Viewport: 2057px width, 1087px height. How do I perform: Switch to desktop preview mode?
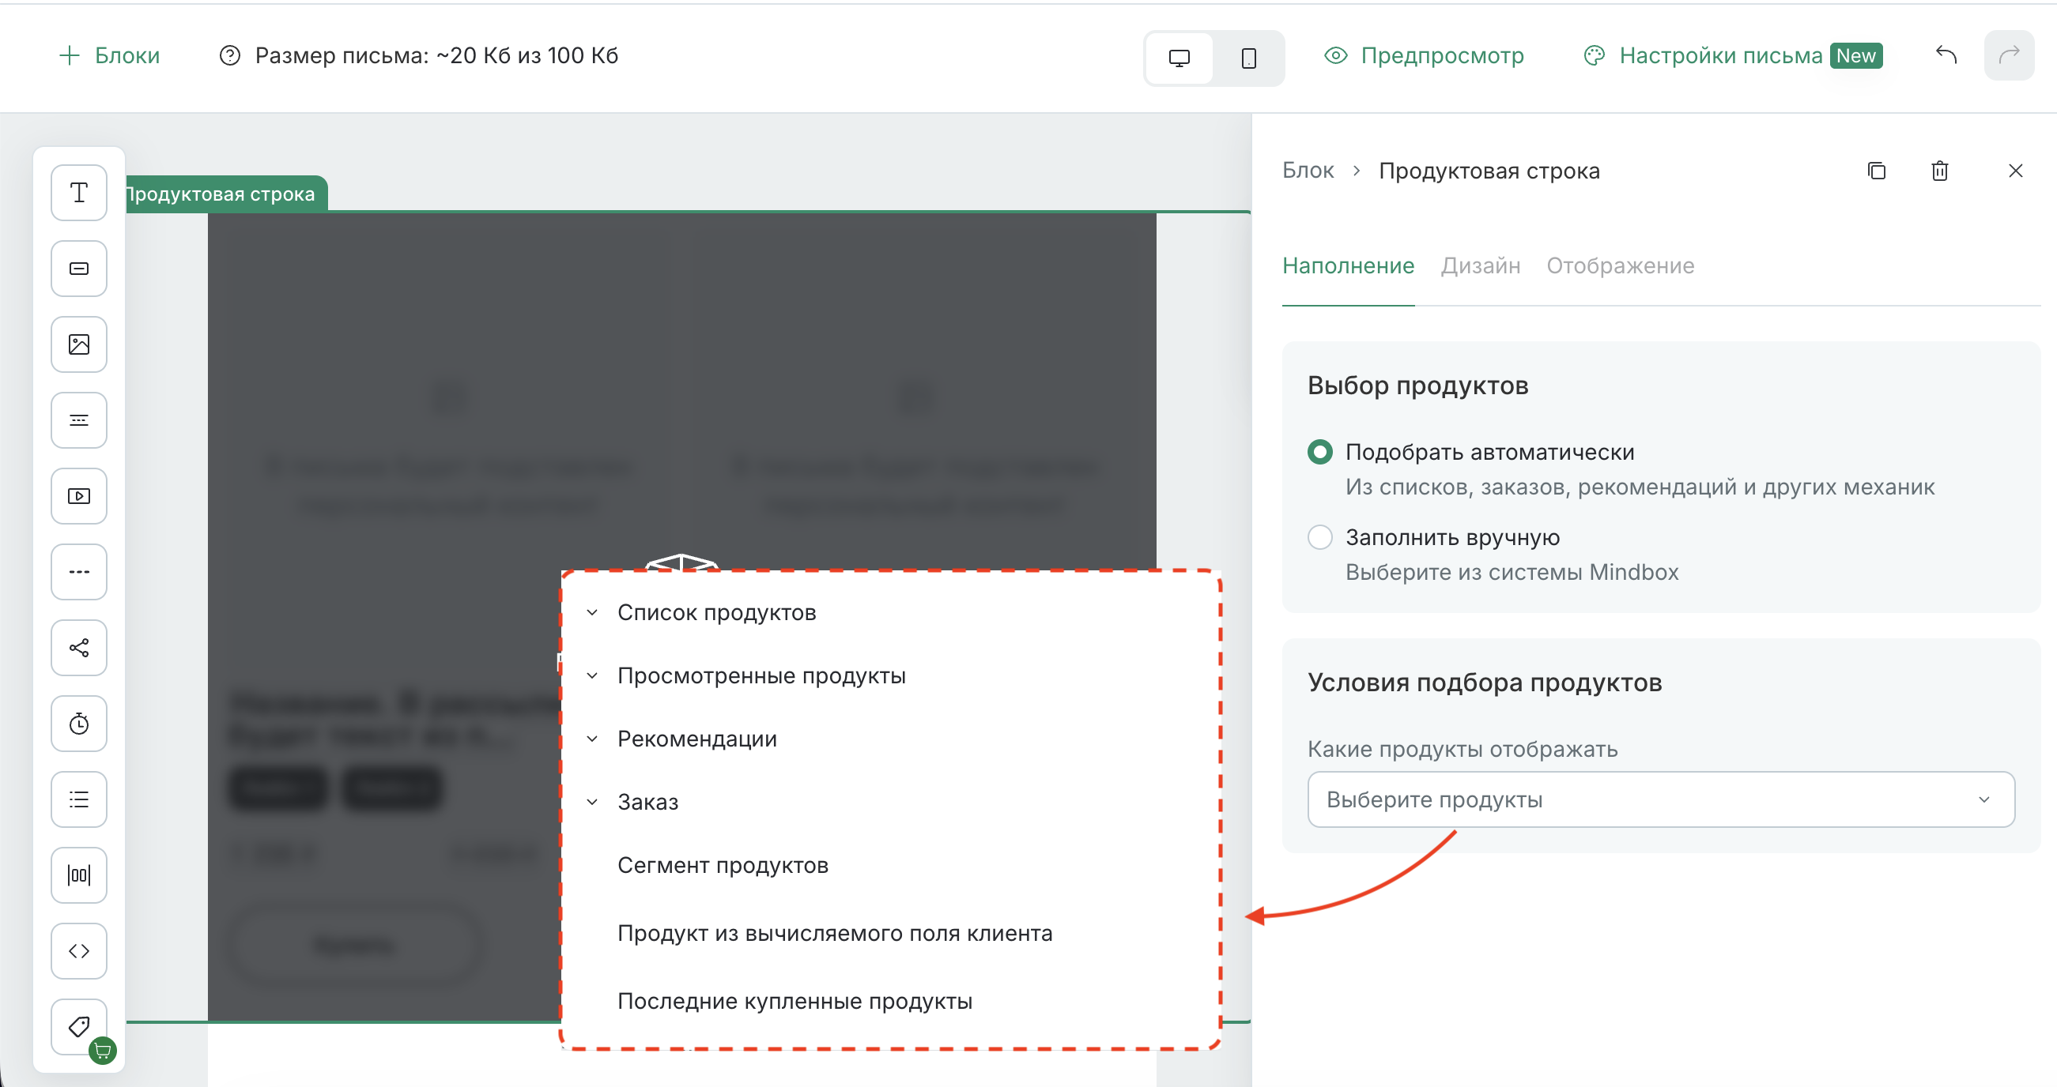pyautogui.click(x=1179, y=58)
